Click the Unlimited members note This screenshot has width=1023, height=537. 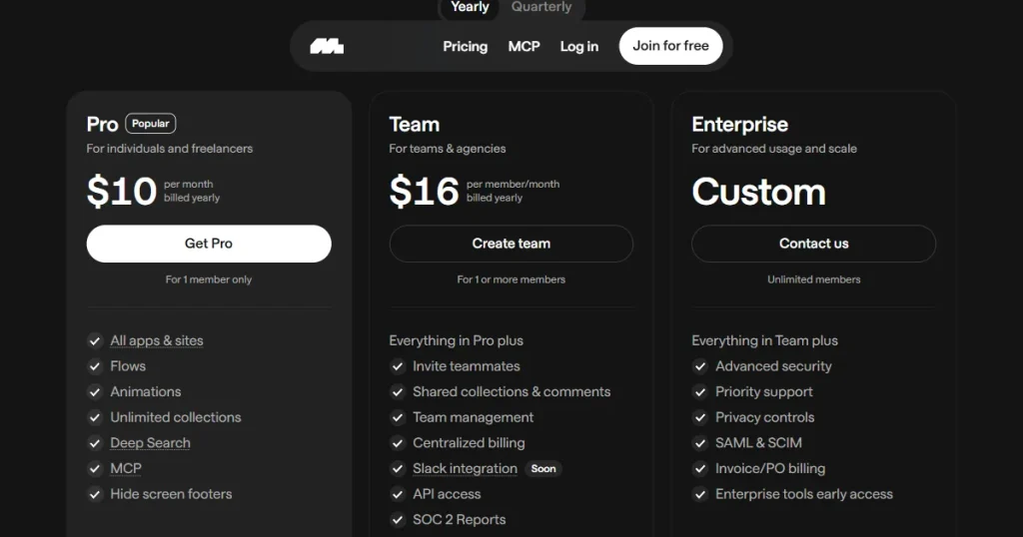pyautogui.click(x=813, y=279)
